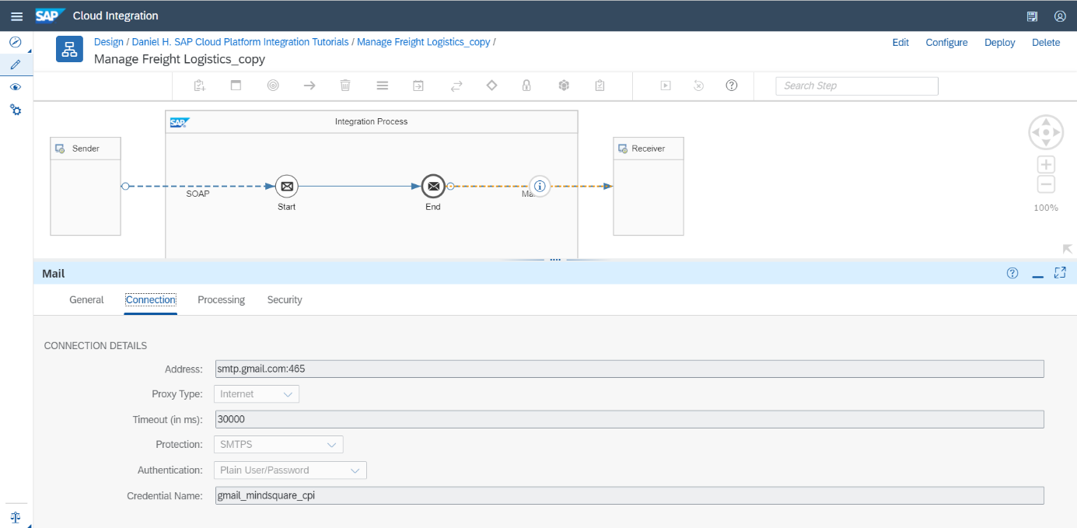Open the three-line palette menu icon
The height and width of the screenshot is (528, 1077).
pos(382,86)
